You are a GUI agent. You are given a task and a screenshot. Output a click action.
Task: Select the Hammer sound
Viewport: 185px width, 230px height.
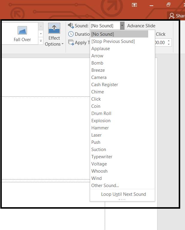point(122,128)
